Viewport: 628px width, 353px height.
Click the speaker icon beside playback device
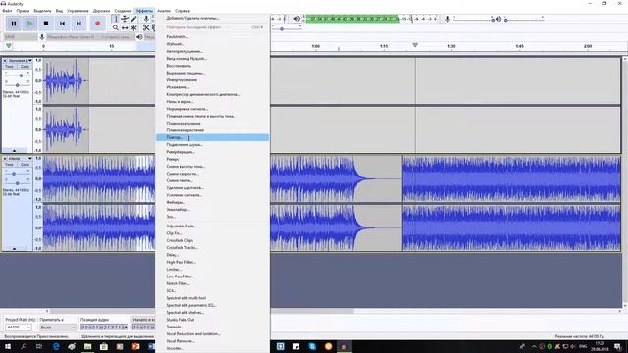[x=139, y=37]
